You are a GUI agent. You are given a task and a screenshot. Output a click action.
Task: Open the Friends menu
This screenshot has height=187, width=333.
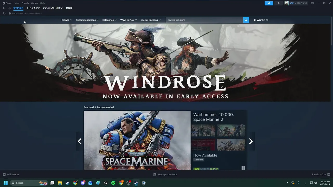pyautogui.click(x=25, y=3)
